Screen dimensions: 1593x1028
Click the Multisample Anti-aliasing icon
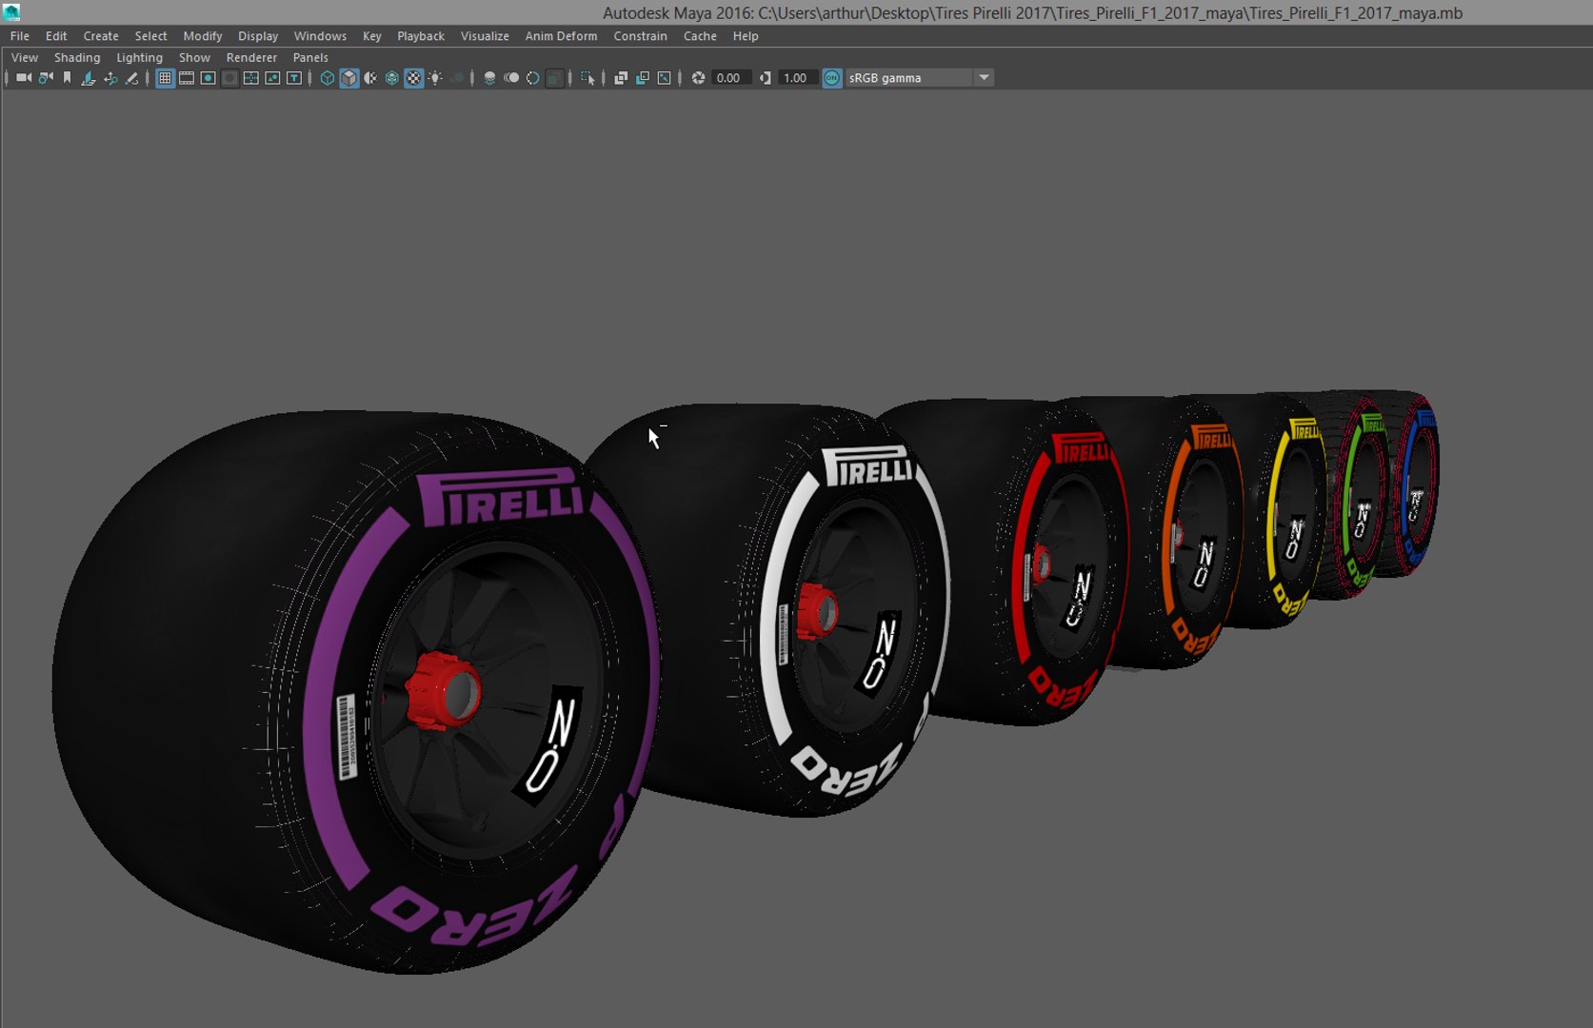tap(533, 78)
